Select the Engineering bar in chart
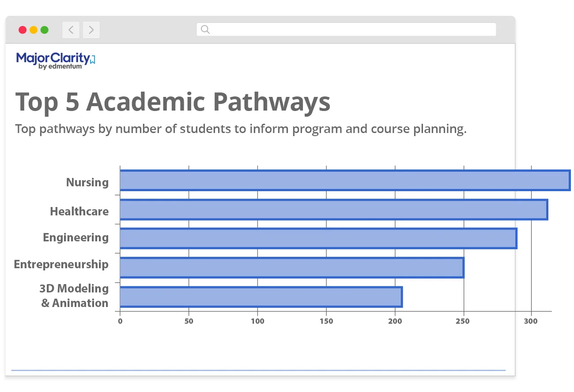This screenshot has width=574, height=392. (318, 239)
